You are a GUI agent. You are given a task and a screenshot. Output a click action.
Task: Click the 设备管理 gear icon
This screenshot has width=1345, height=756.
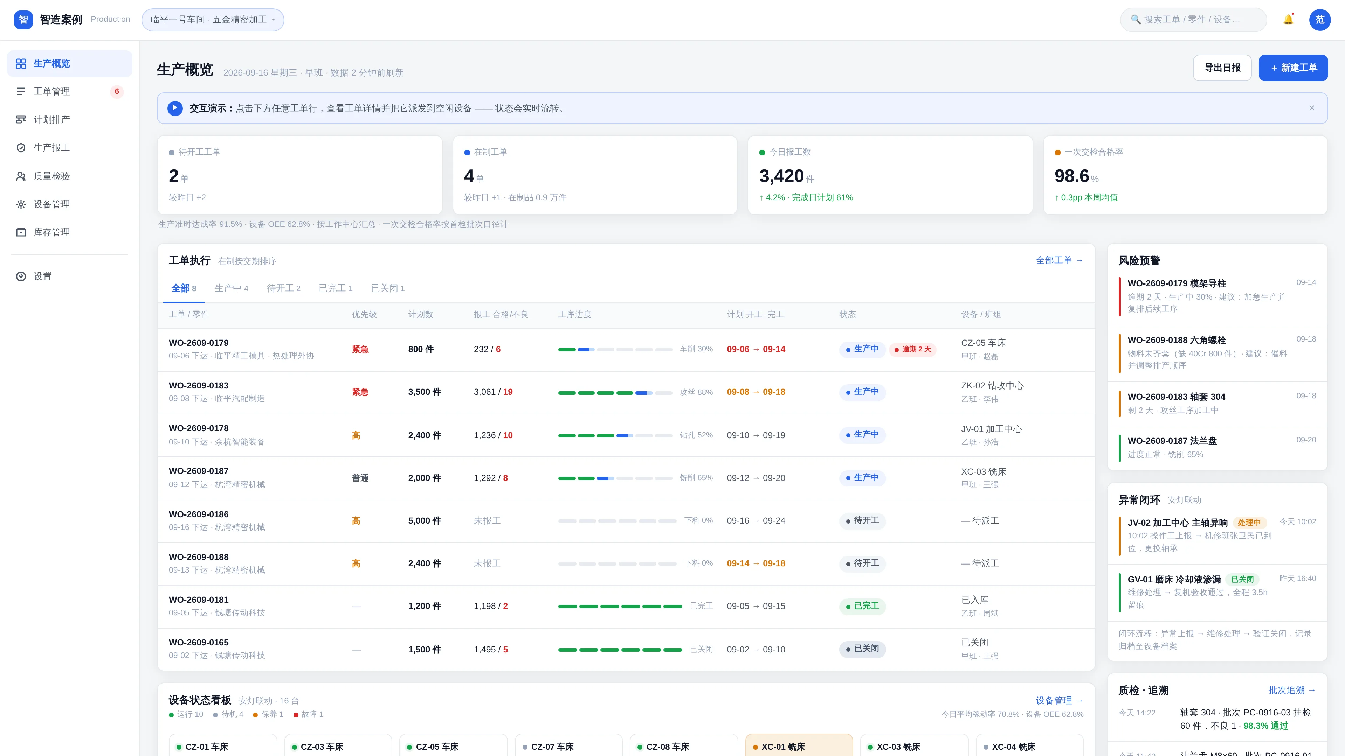point(21,204)
